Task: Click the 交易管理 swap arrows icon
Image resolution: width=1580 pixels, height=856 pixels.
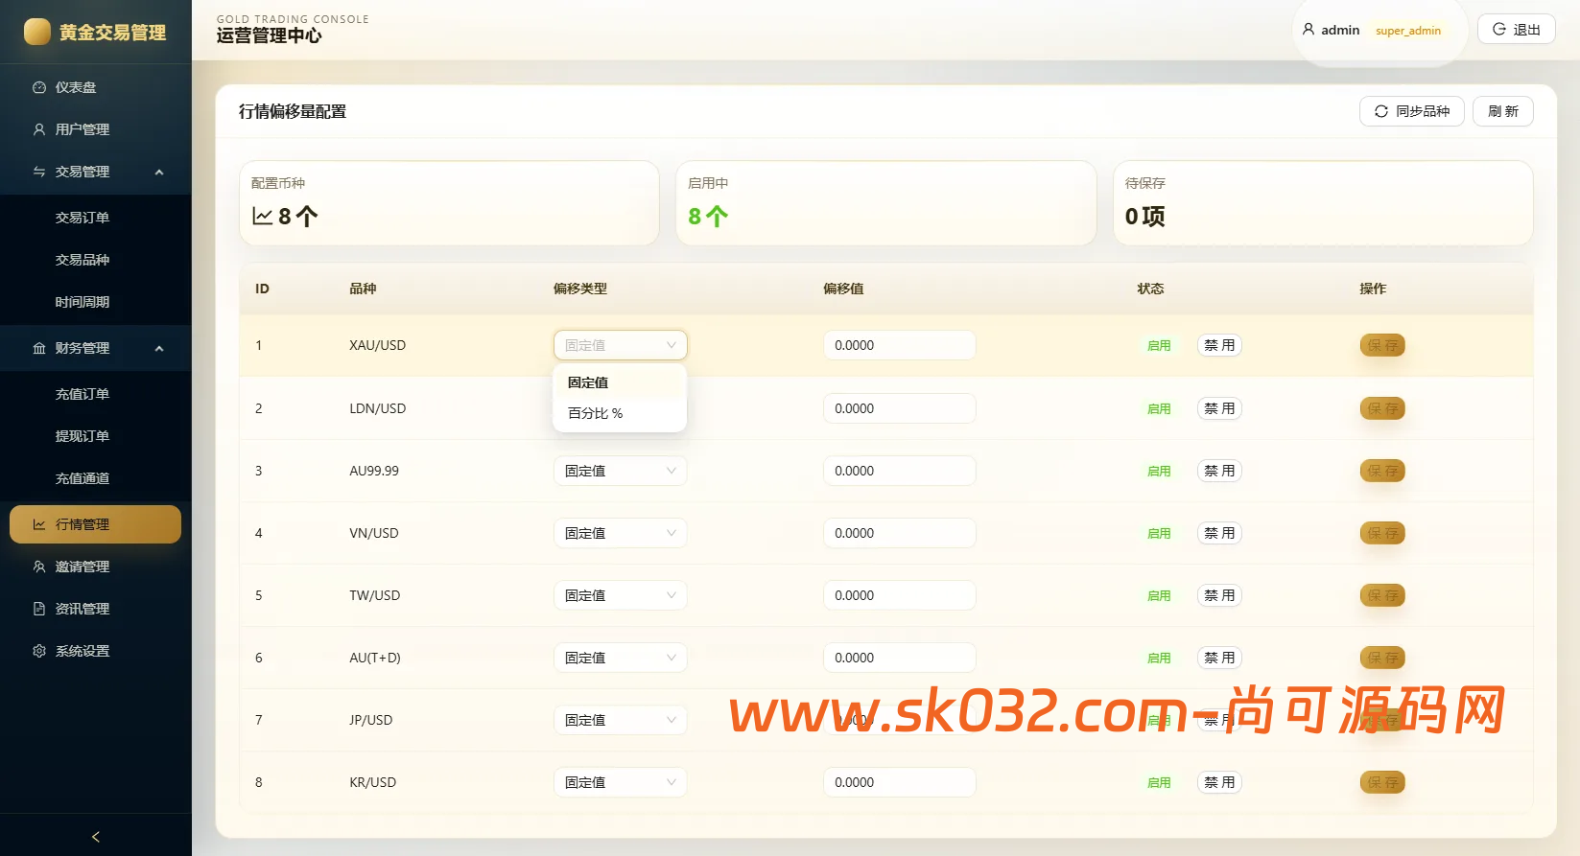Action: coord(39,172)
